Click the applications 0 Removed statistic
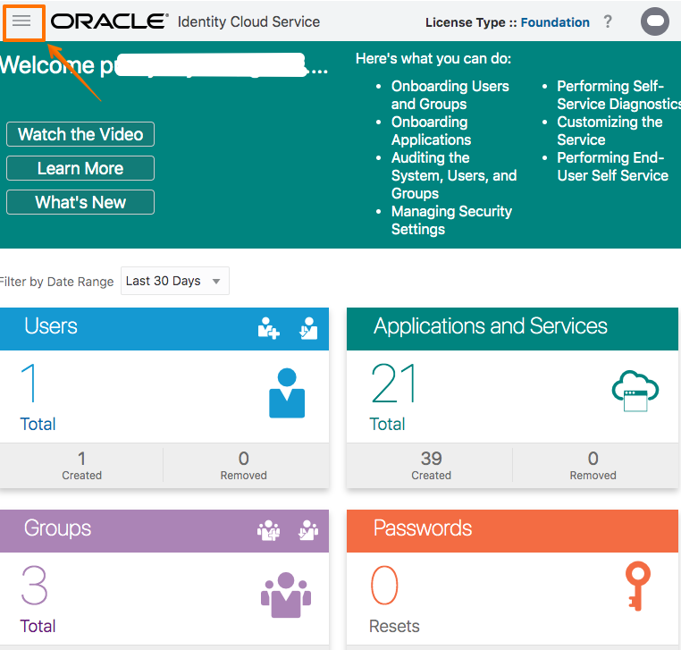681x650 pixels. 593,465
